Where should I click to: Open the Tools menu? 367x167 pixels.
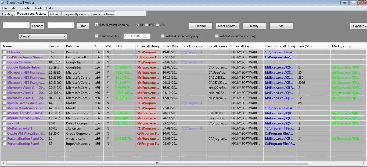[38, 8]
